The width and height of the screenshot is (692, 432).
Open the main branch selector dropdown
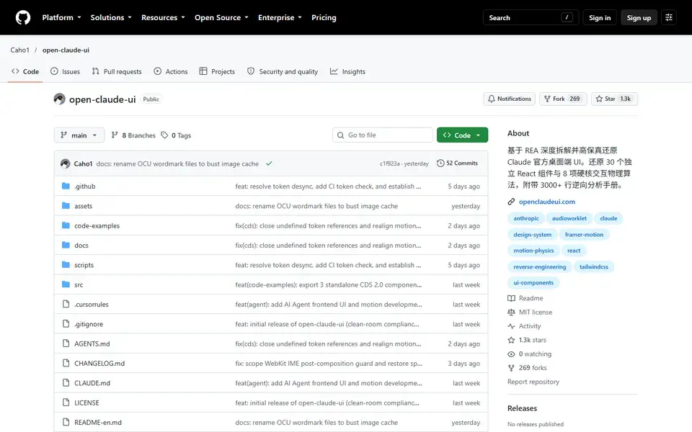79,135
